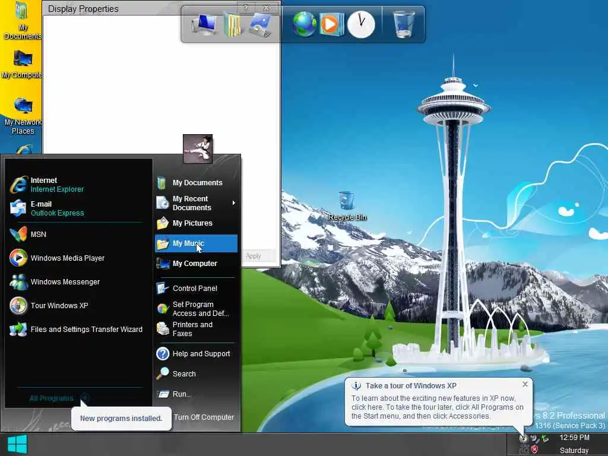Viewport: 608px width, 456px height.
Task: Launch the globe browser icon in the dock
Action: pyautogui.click(x=305, y=24)
